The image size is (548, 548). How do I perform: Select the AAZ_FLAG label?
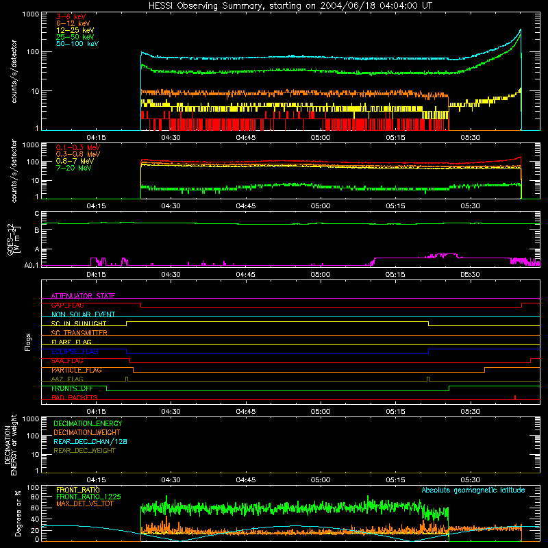click(67, 379)
